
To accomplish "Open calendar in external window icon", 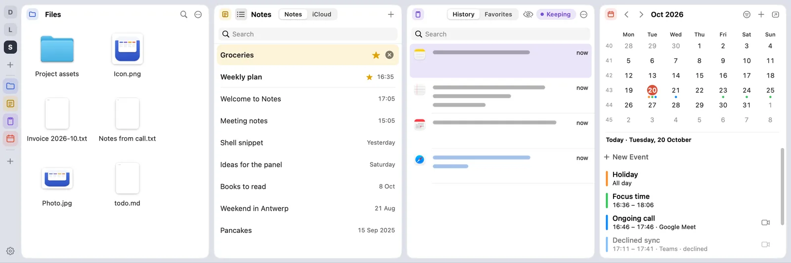I will click(776, 14).
